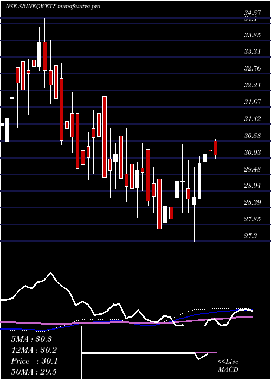
Task: Select the 34.57 price axis label
Action: [253, 13]
